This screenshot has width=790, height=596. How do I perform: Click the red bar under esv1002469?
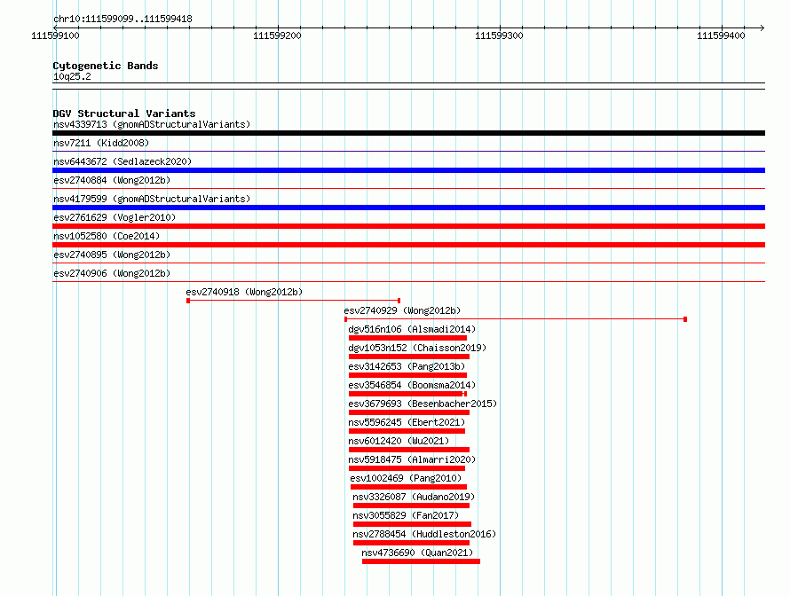click(x=408, y=487)
